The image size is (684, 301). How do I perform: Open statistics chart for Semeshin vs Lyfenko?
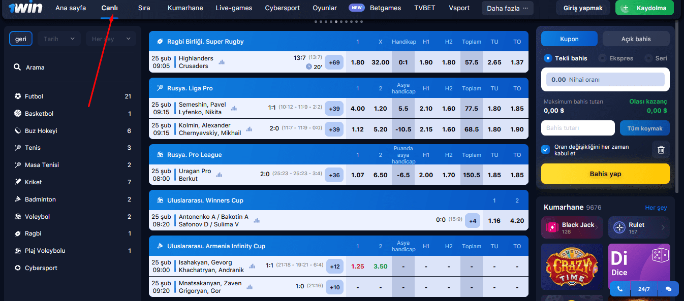(x=234, y=108)
